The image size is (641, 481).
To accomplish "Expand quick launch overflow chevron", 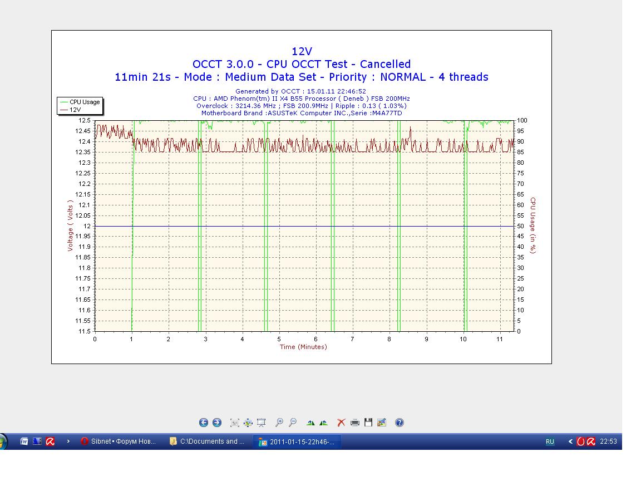I will [x=68, y=441].
